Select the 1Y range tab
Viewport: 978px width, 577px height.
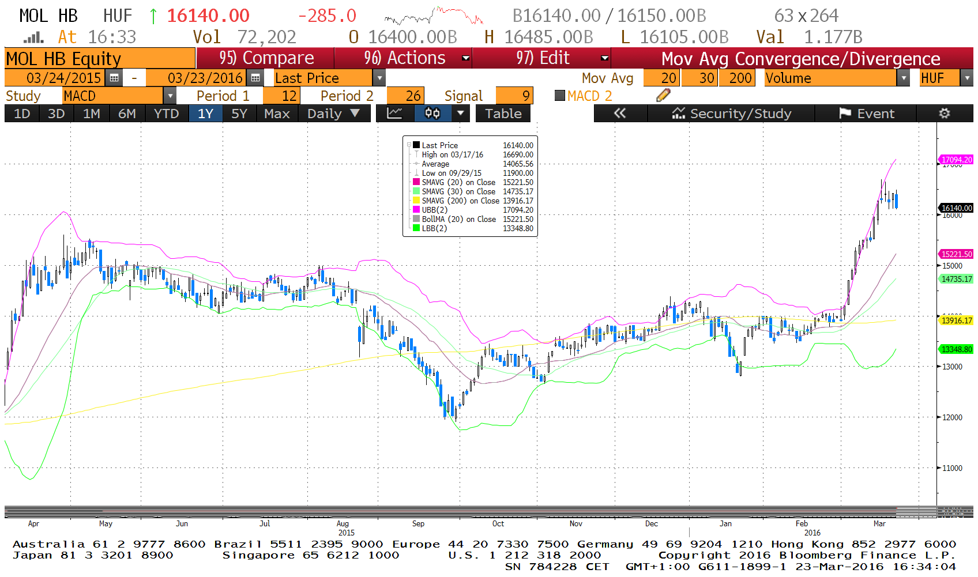tap(206, 114)
